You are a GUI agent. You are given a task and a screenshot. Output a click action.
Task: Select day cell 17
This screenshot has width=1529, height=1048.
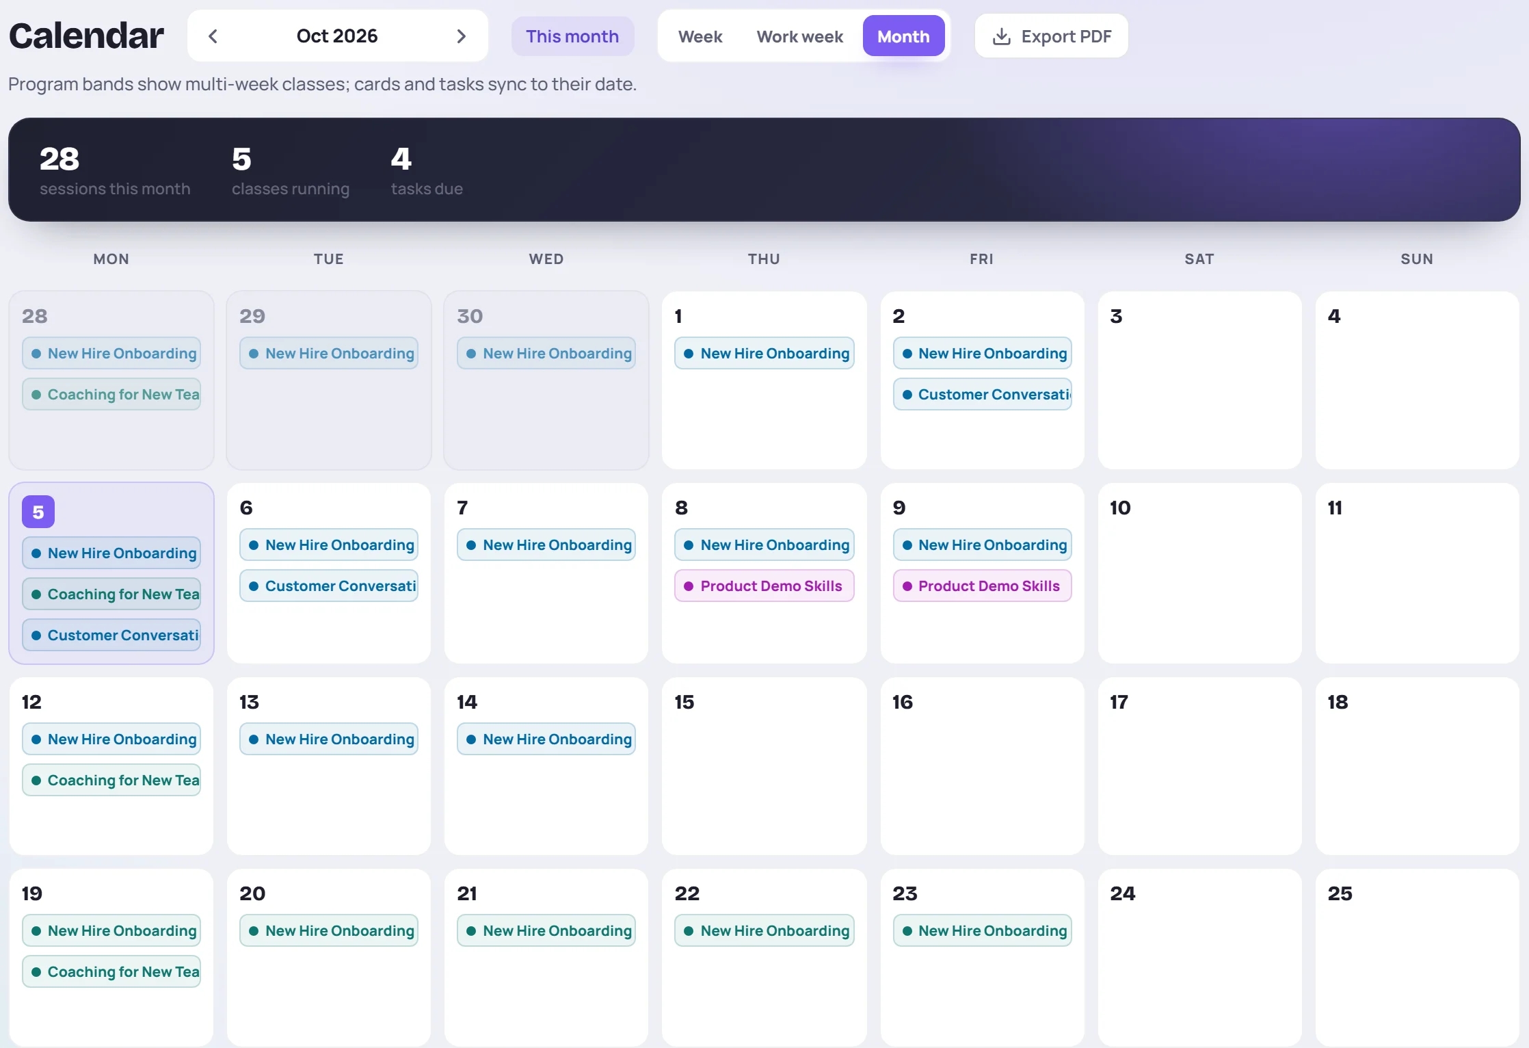pos(1200,766)
